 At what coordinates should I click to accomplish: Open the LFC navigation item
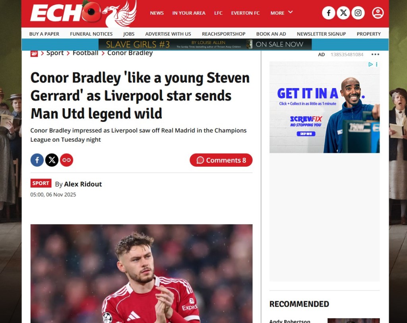point(218,13)
